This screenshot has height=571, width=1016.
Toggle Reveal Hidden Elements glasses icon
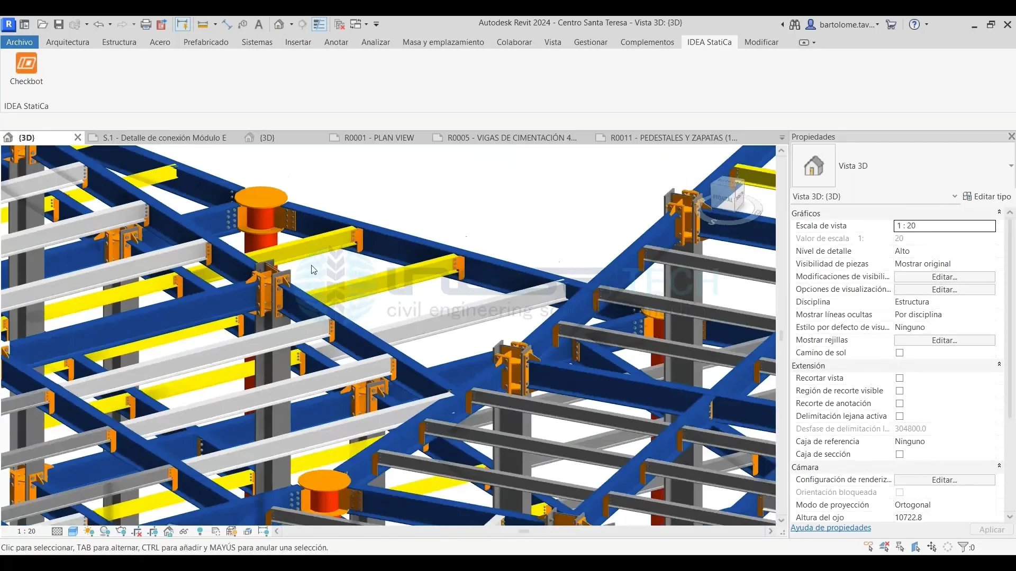pos(184,531)
